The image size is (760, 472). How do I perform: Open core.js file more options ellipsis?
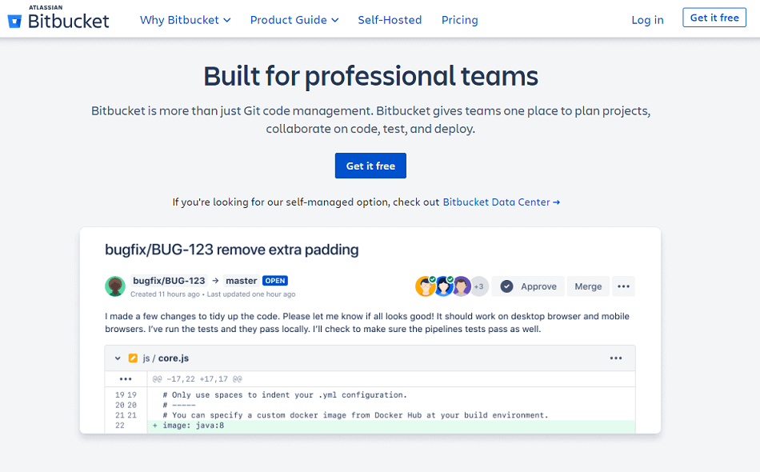[x=615, y=358]
